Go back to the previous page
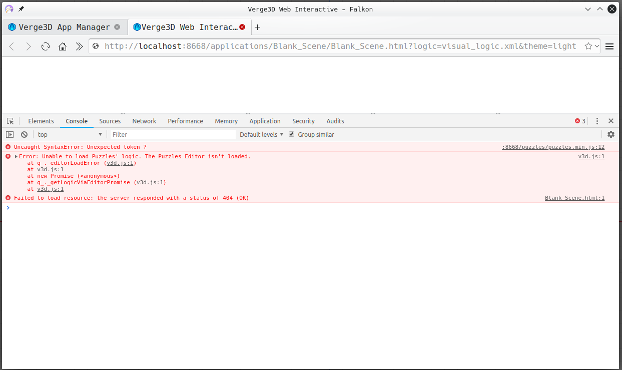 click(x=12, y=46)
